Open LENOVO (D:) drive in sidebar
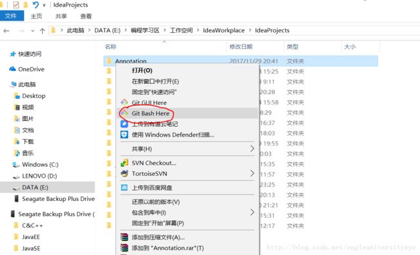This screenshot has width=420, height=255. point(39,176)
